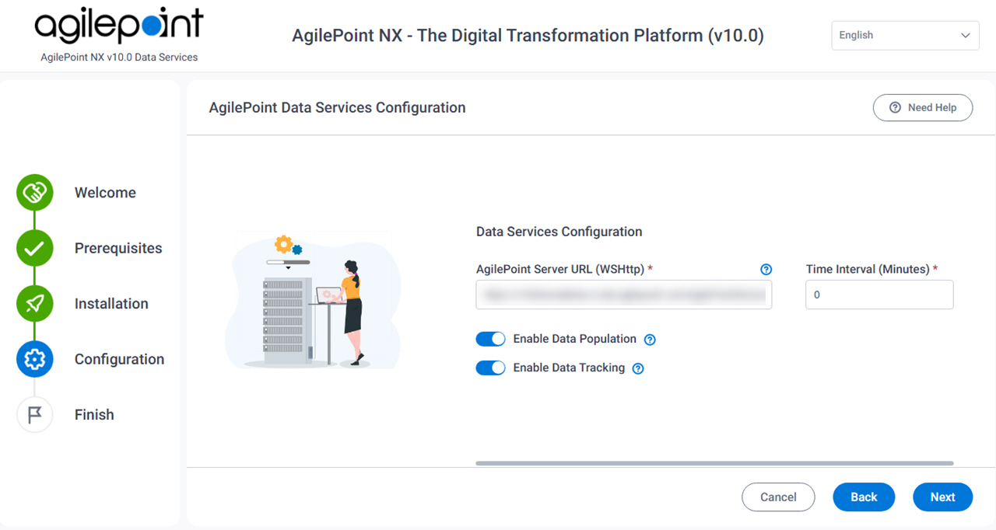Click help icon next to Enable Data Tracking

point(638,368)
